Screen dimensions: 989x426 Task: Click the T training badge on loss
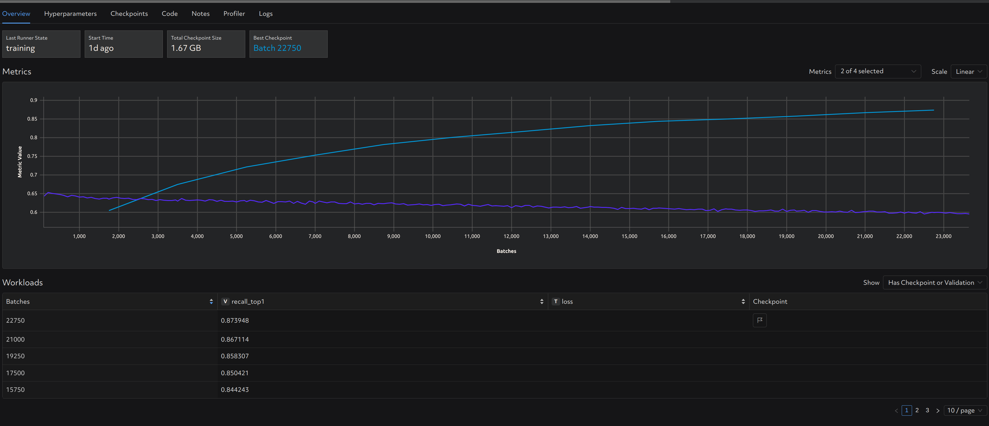tap(556, 302)
